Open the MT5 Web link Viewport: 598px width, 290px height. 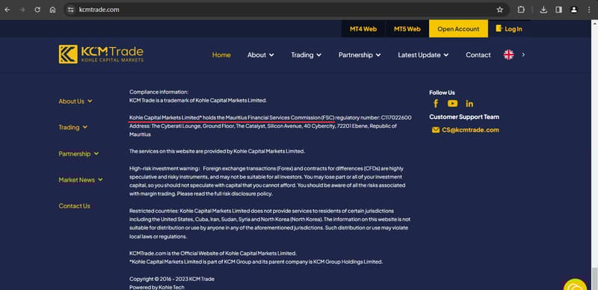(x=407, y=28)
